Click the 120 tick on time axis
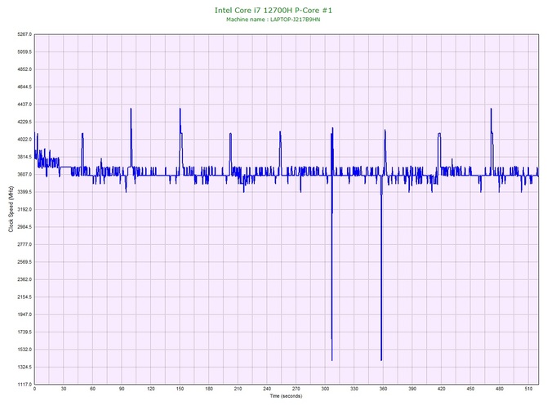The image size is (547, 410). click(151, 389)
